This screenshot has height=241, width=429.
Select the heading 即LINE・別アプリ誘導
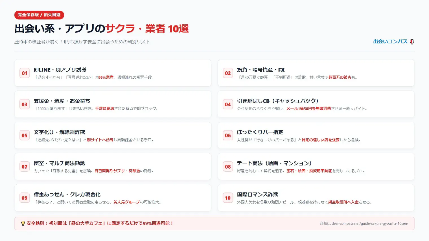60,70
